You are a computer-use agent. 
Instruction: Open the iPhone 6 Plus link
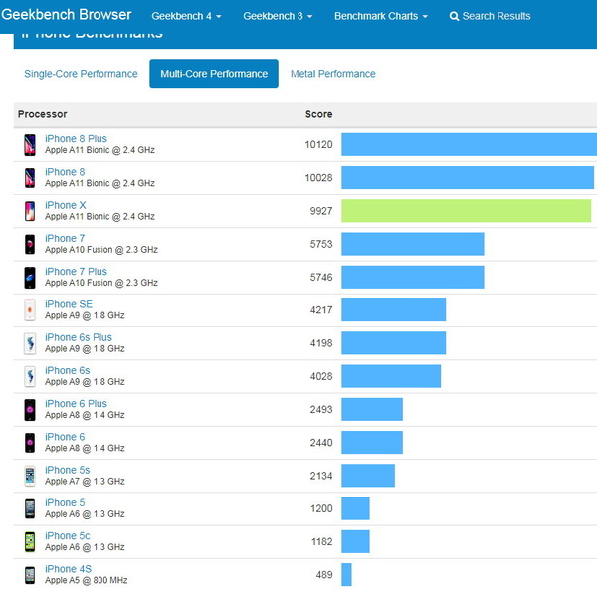76,404
